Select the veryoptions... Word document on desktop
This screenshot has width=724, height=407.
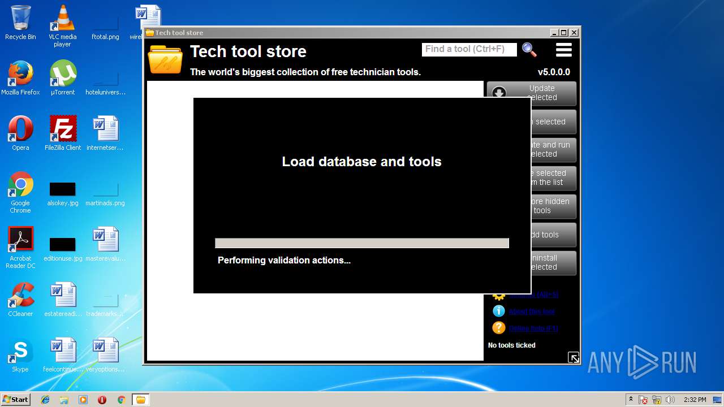pyautogui.click(x=105, y=355)
